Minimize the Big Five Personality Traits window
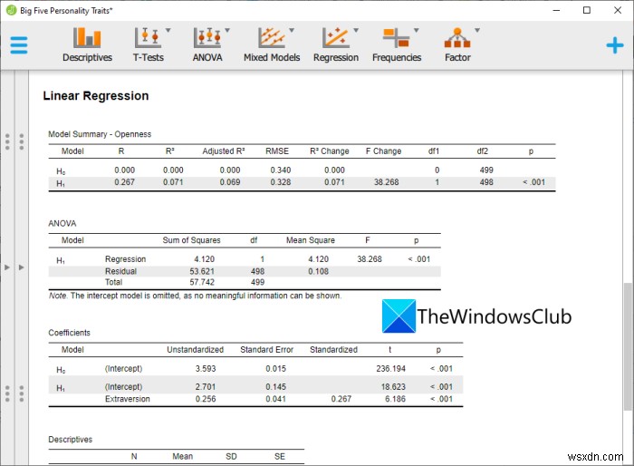Screen dimensions: 634x466 (556, 10)
